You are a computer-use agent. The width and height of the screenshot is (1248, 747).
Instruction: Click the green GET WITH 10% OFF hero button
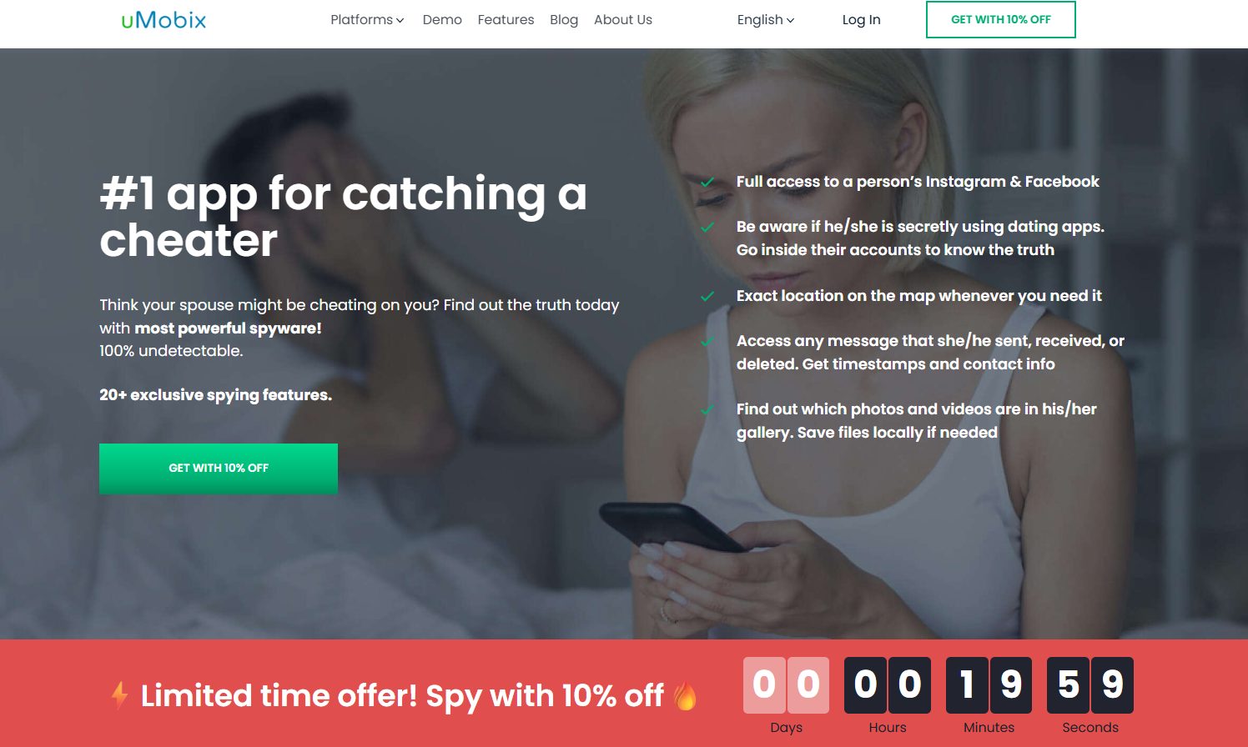pos(219,469)
